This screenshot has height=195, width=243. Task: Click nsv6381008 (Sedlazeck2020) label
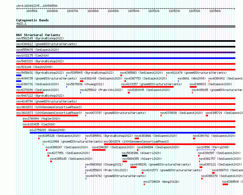(x=101, y=78)
